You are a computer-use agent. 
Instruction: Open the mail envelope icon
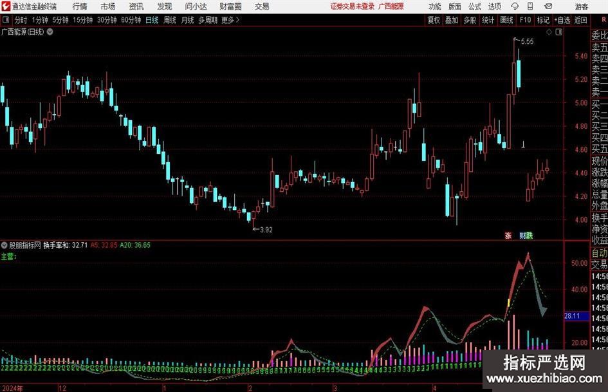point(548,6)
